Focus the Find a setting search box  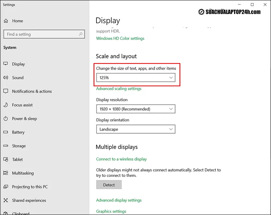[x=44, y=34]
